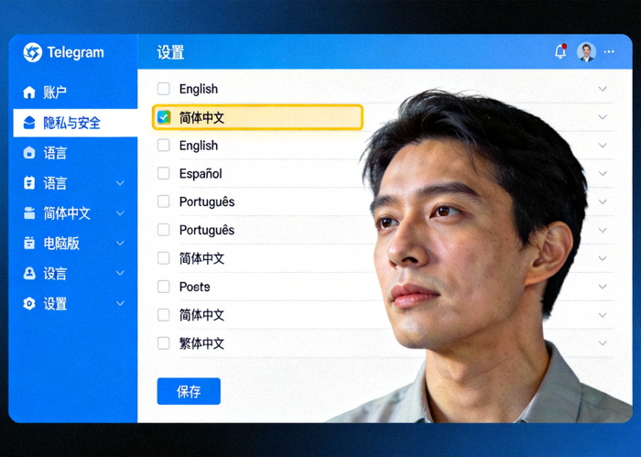Click the Poste language label
The image size is (641, 457).
pos(194,287)
